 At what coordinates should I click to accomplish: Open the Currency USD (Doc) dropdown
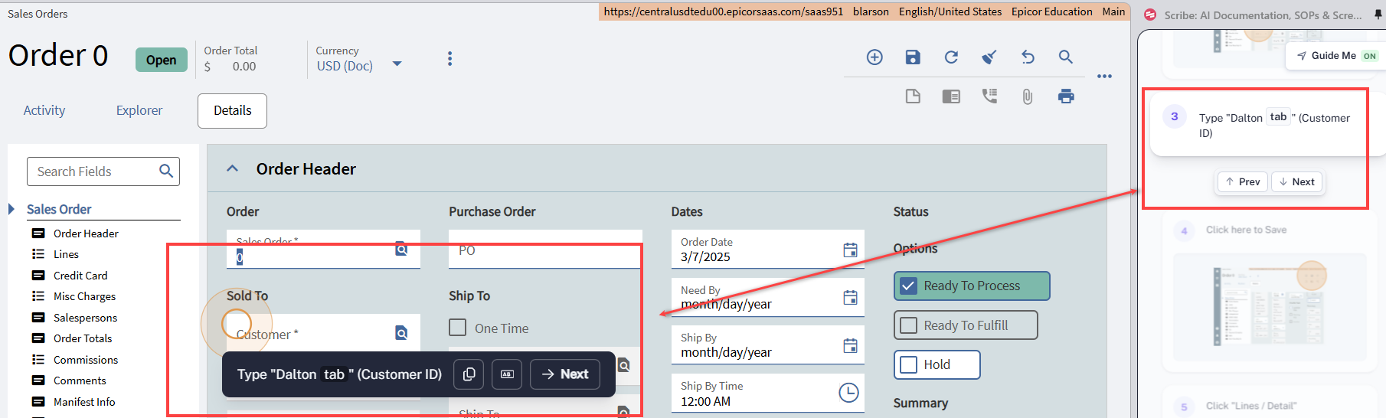click(397, 64)
